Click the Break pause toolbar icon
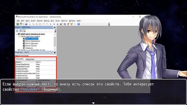Screen dimensions: 187x105 [54, 24]
